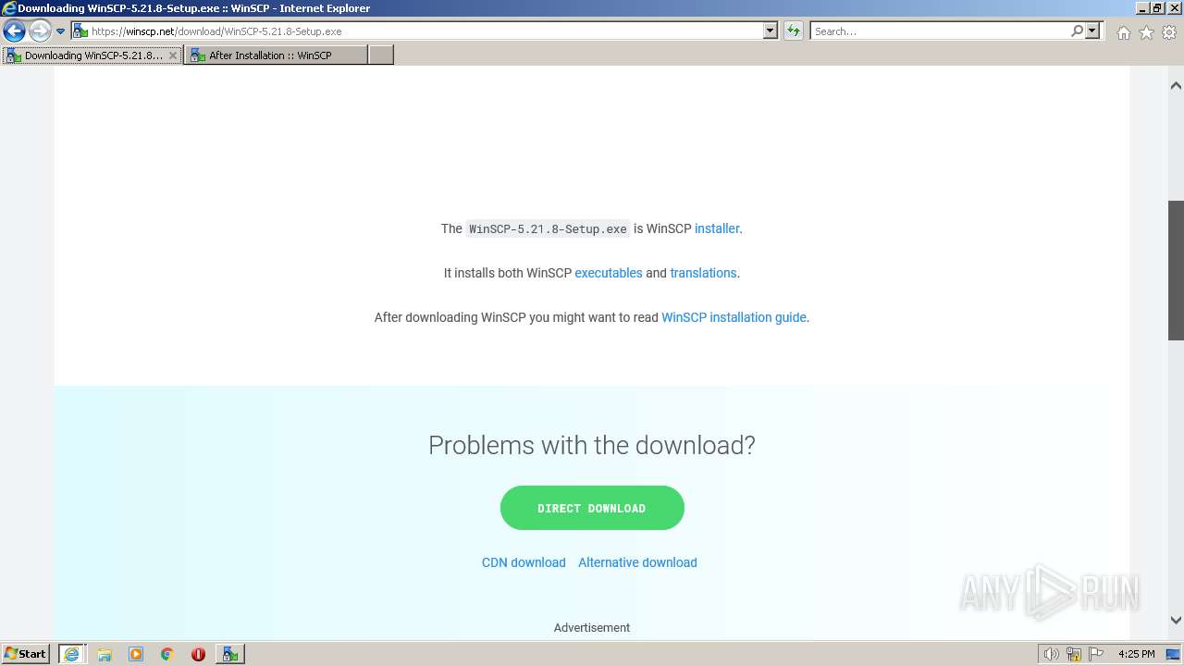Click the page scrollbar down arrow
Screen dimensions: 1184x666
pos(1176,621)
